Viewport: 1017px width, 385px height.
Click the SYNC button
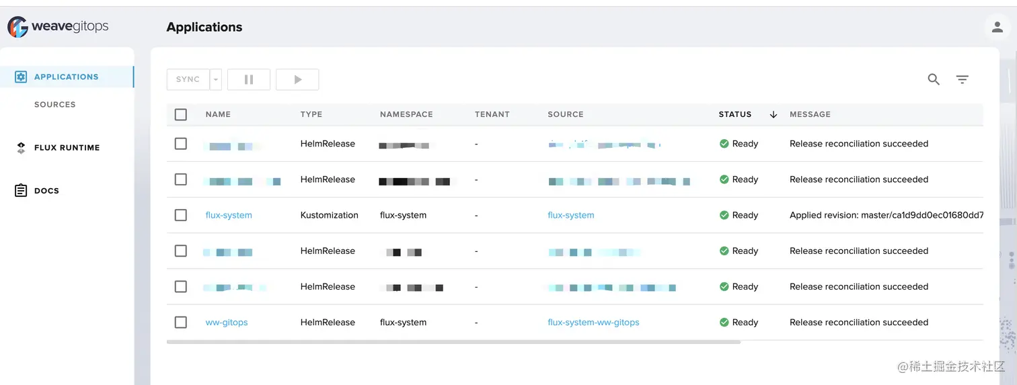coord(188,79)
